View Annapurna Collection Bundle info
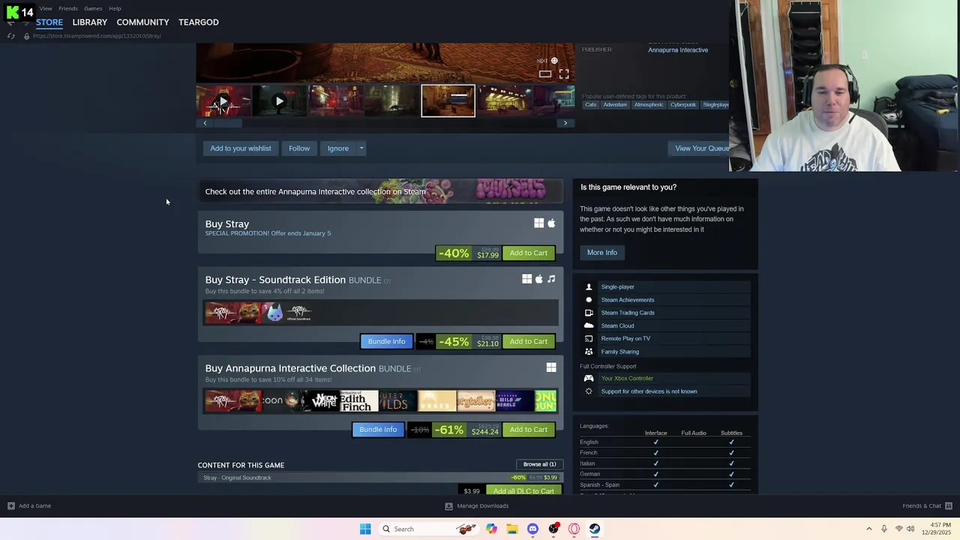960x540 pixels. tap(378, 430)
